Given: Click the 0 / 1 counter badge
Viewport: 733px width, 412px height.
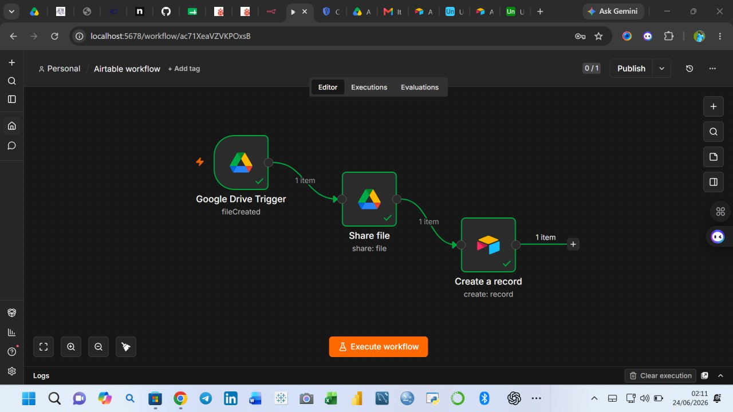Looking at the screenshot, I should pyautogui.click(x=592, y=69).
